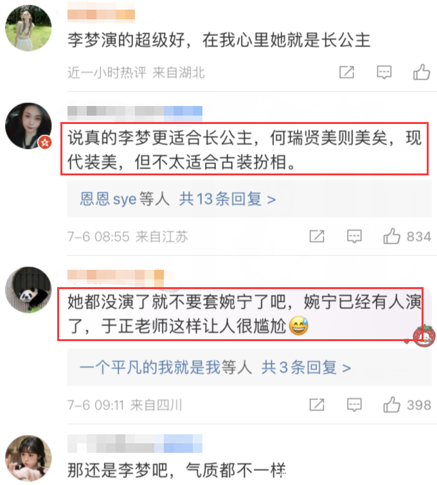Share the comment posted from 江苏
Viewport: 437px width, 485px height.
(317, 236)
